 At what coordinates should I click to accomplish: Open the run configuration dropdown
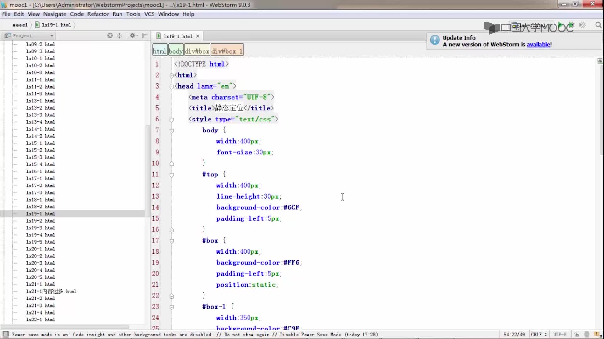coord(531,25)
